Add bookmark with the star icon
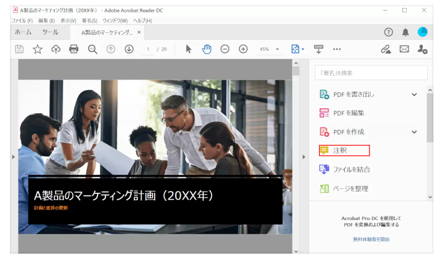Image resolution: width=439 pixels, height=258 pixels. tap(37, 49)
